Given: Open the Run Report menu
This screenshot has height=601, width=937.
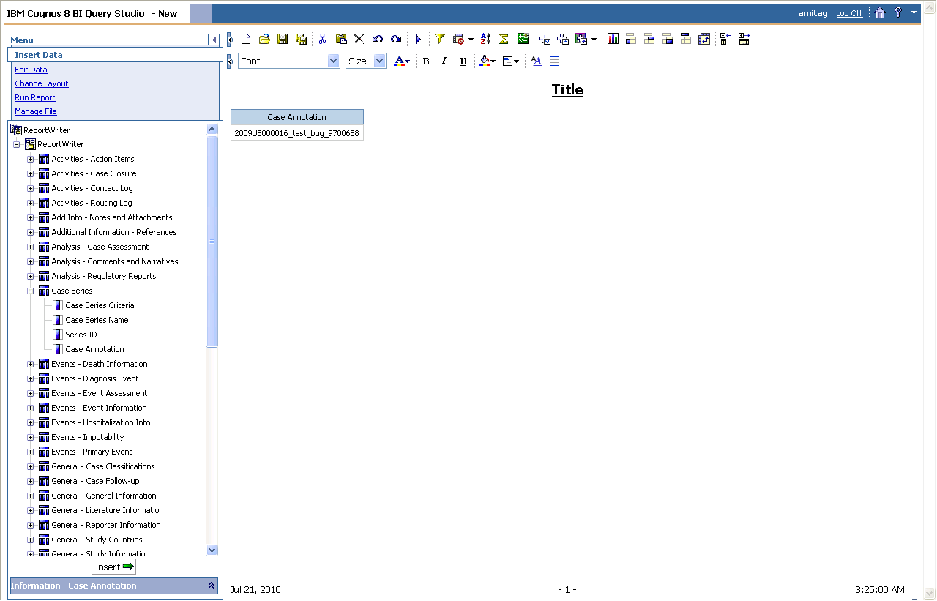Looking at the screenshot, I should point(35,97).
